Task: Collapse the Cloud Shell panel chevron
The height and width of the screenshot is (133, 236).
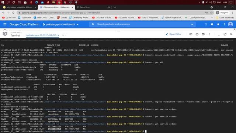Action: click(x=5, y=30)
